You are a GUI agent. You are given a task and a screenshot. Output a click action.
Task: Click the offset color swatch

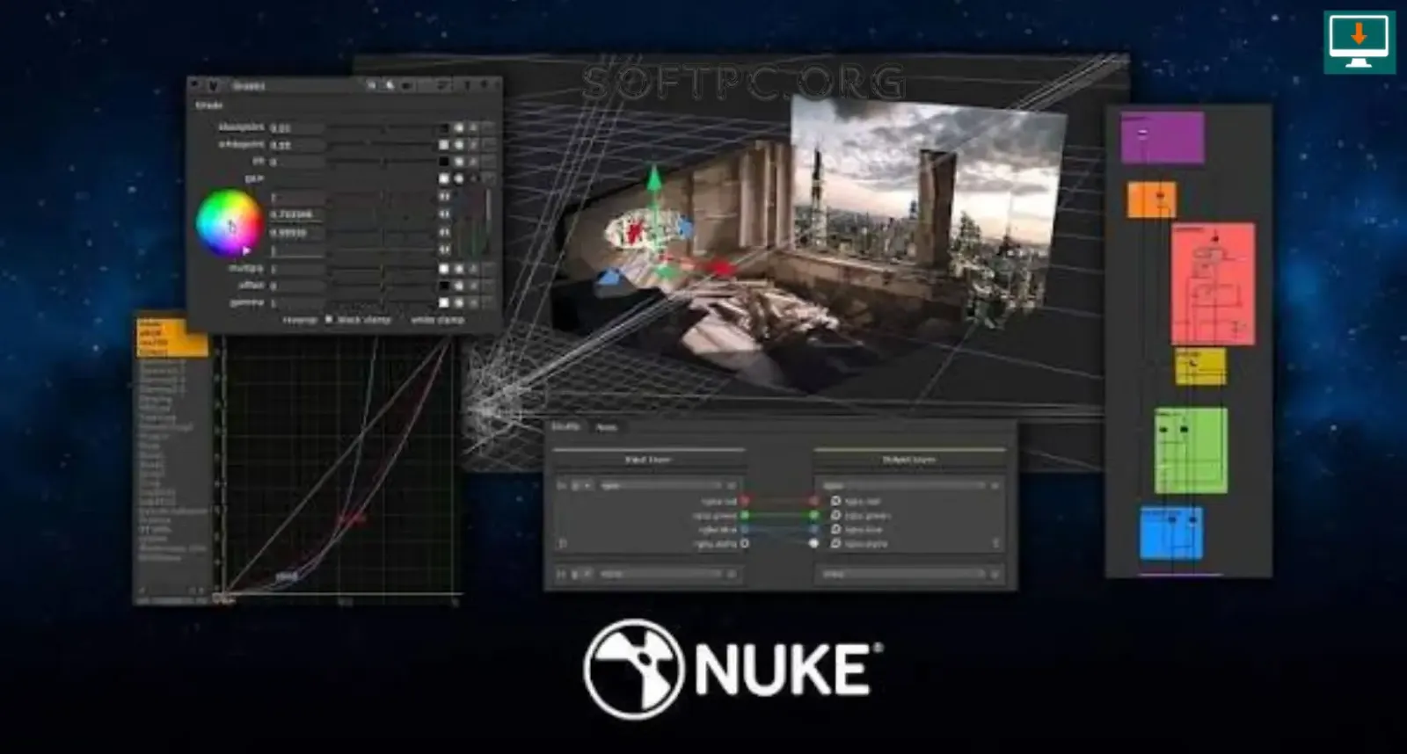pyautogui.click(x=444, y=286)
